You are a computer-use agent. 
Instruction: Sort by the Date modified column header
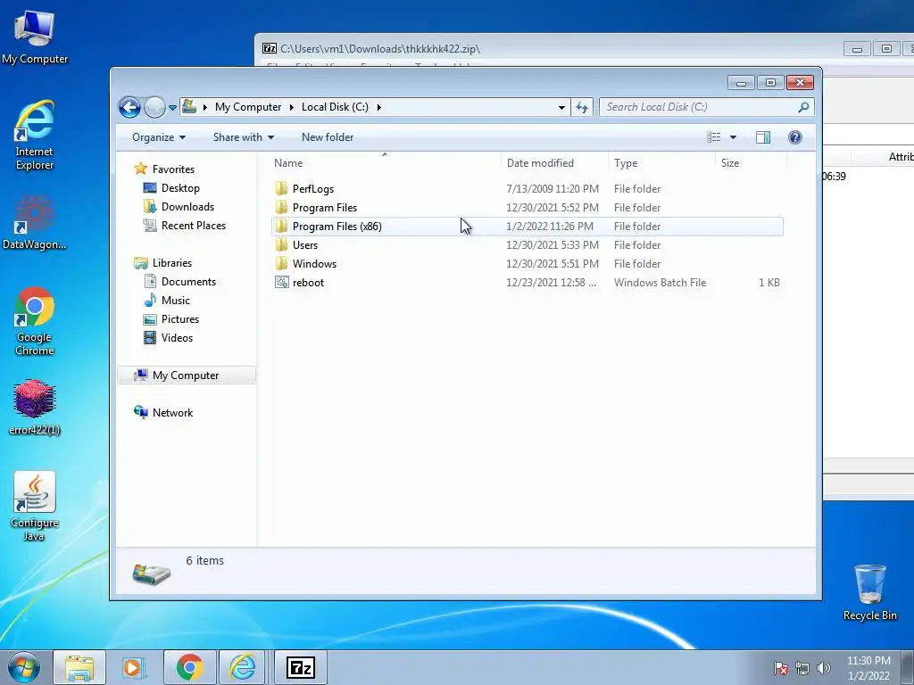554,163
